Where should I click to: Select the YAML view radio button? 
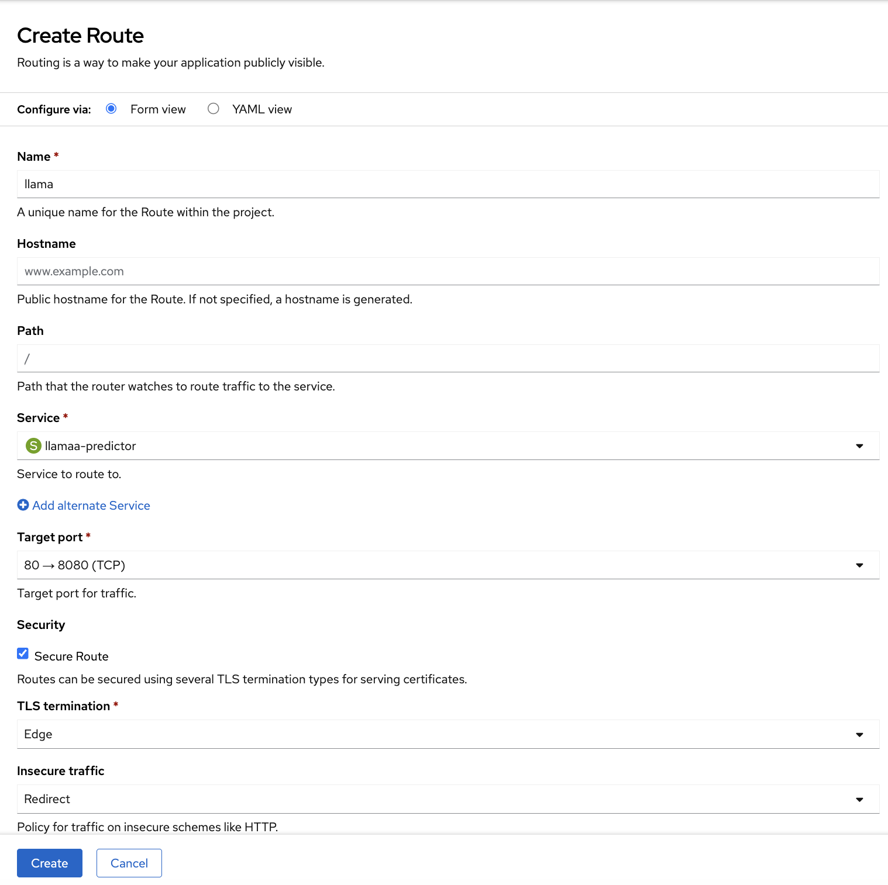tap(214, 109)
